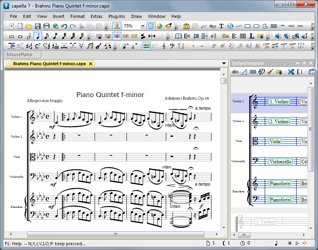This screenshot has height=250, width=318.
Task: Open the File menu
Action: pos(14,16)
